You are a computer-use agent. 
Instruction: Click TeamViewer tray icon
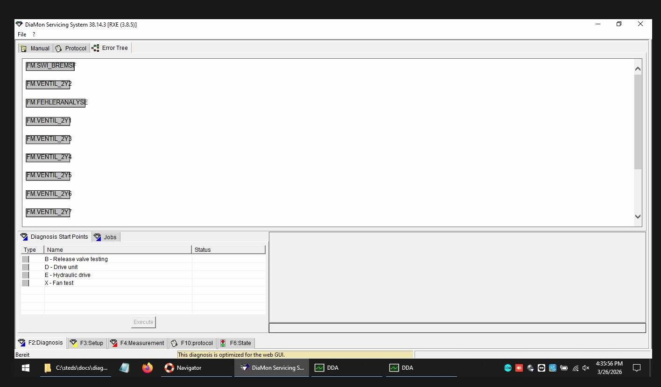[x=541, y=368]
